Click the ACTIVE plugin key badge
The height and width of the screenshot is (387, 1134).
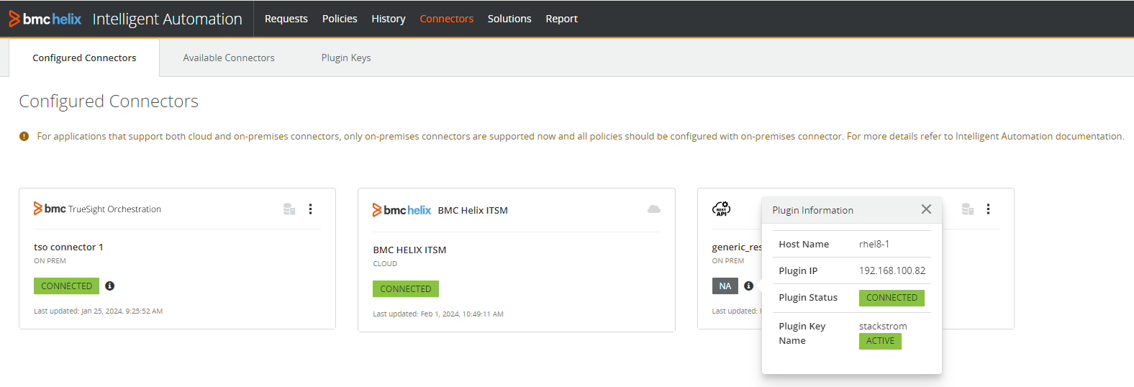[880, 341]
